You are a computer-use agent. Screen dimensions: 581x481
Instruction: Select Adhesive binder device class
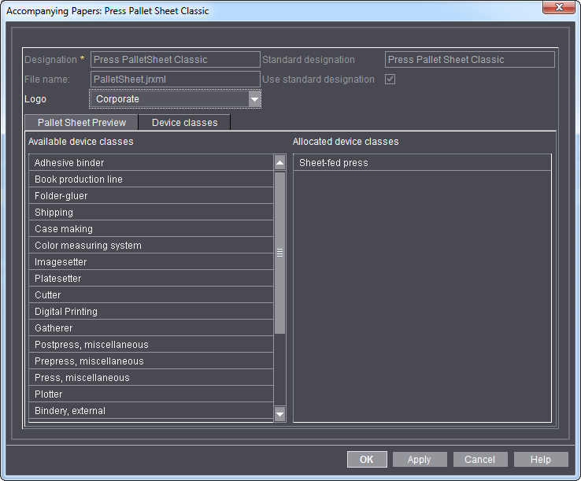point(151,163)
